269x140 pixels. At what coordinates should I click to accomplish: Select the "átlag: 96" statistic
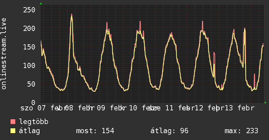point(169,131)
